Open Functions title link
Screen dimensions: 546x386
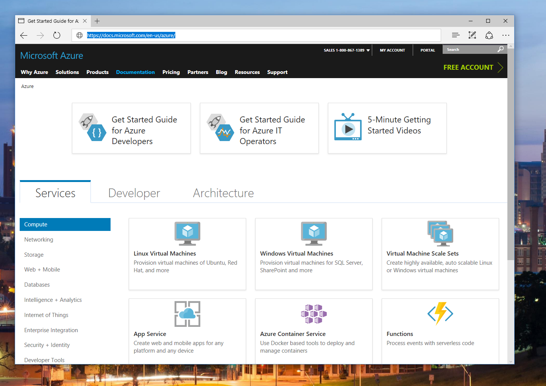[400, 334]
